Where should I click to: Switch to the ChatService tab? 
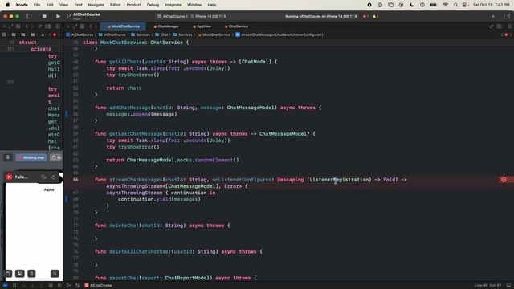(x=236, y=26)
